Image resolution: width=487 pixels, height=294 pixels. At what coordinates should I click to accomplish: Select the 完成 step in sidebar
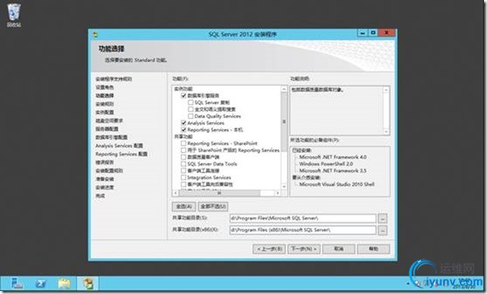101,197
